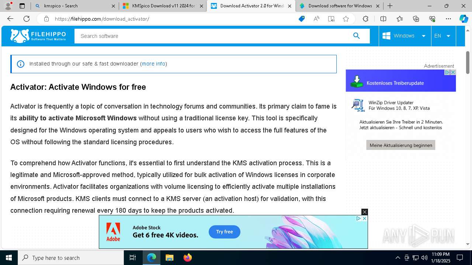This screenshot has width=472, height=265.
Task: Open the shopping tag icon in address bar
Action: click(x=302, y=19)
